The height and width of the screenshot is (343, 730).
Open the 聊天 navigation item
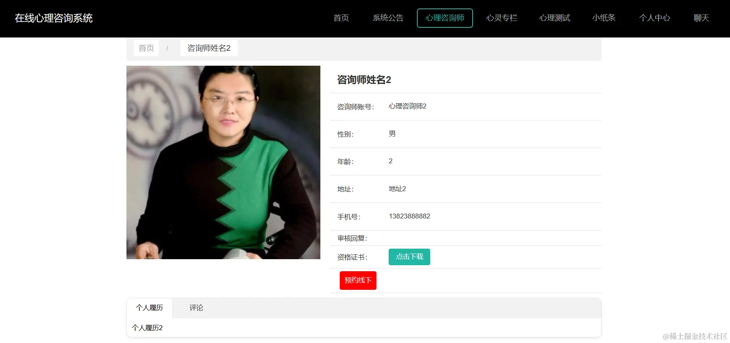[701, 18]
